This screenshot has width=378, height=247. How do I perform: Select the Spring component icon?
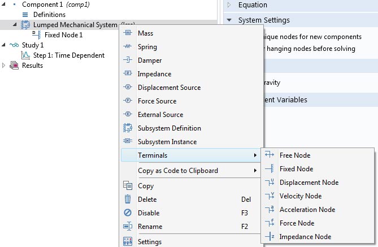(128, 47)
